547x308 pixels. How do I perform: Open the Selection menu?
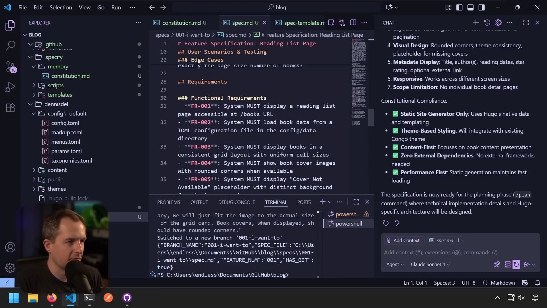click(61, 7)
